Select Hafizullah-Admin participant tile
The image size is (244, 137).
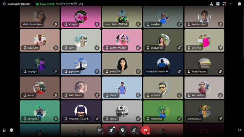tap(163, 64)
